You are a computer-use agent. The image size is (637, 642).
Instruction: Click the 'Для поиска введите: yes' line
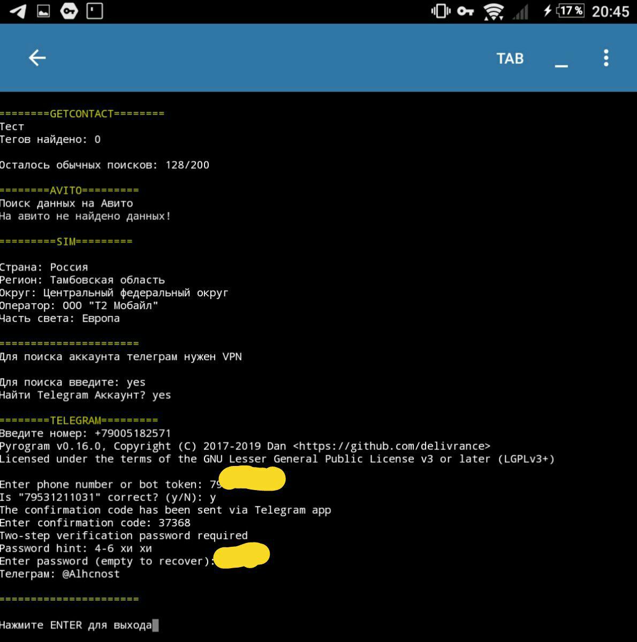(x=73, y=382)
